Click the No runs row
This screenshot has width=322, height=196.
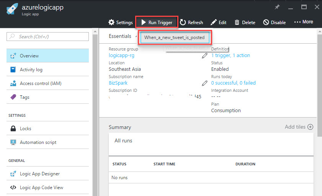(x=211, y=178)
